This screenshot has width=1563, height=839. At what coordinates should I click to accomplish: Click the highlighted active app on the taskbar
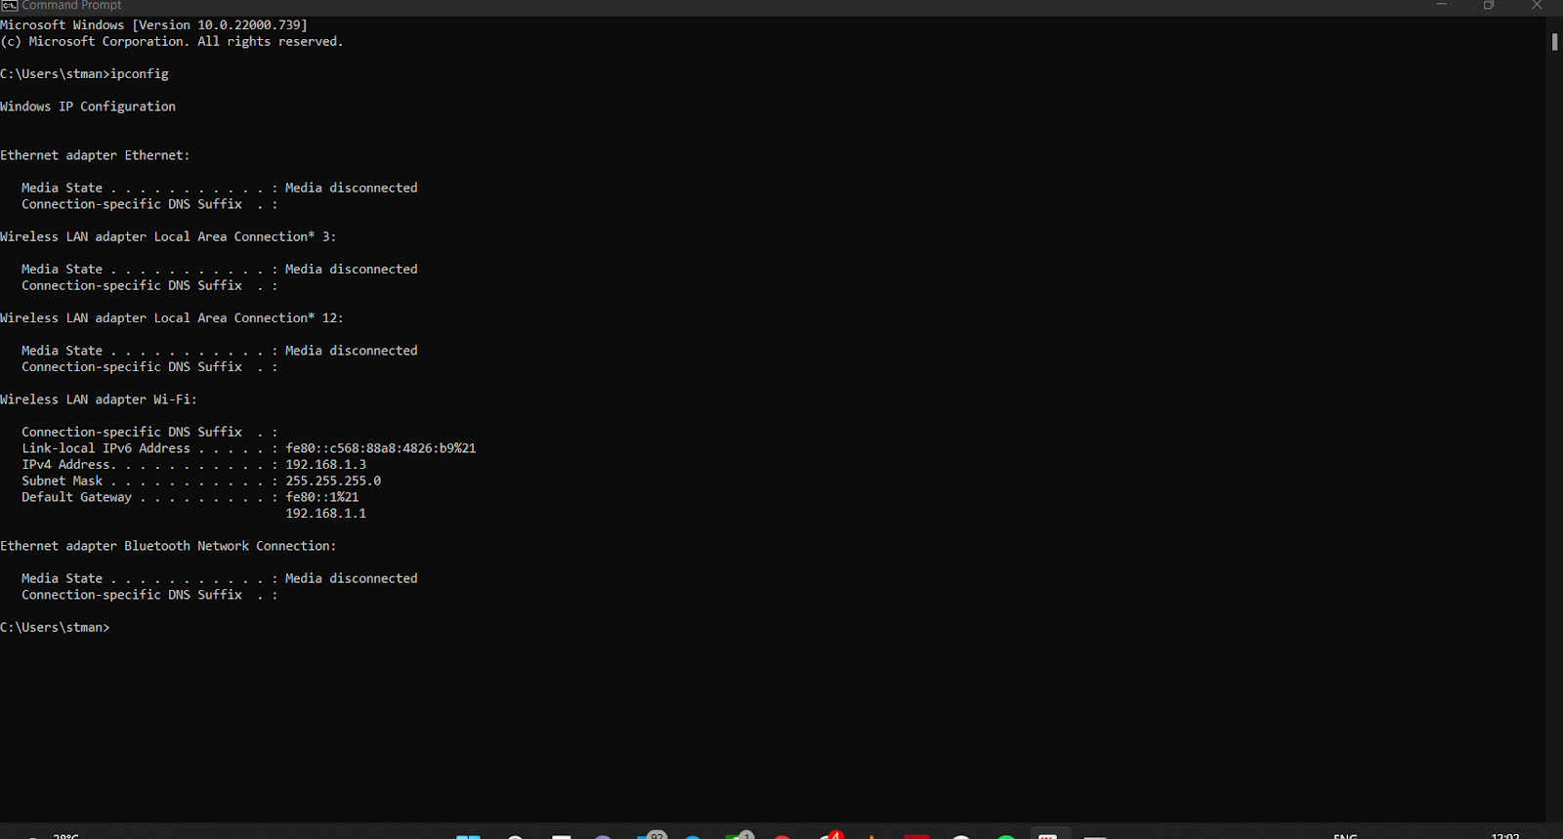click(1047, 835)
